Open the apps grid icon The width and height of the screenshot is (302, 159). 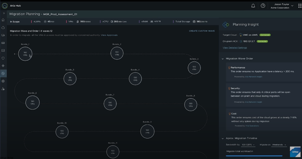[x=300, y=6]
